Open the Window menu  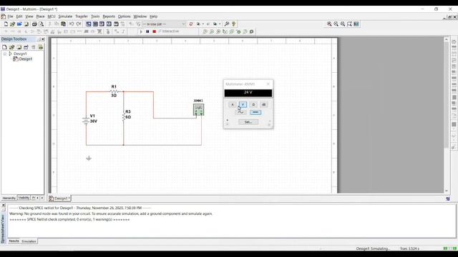coord(140,16)
